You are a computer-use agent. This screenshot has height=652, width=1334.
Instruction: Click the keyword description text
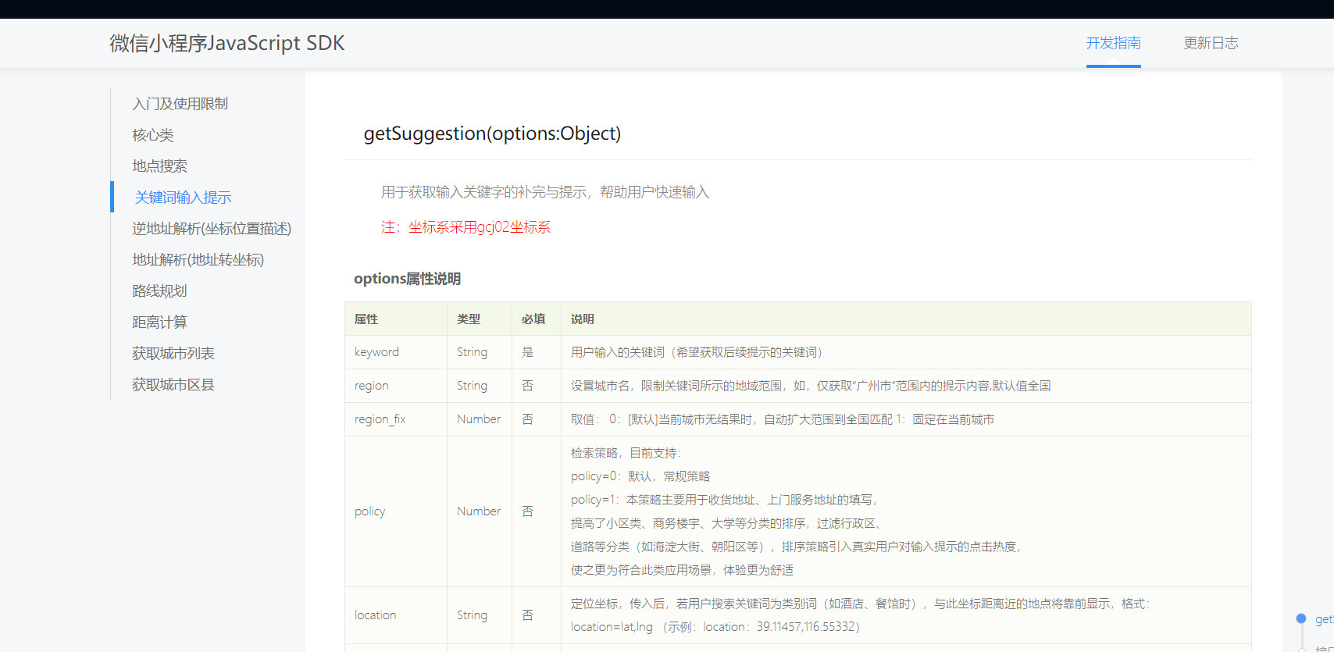[x=699, y=352]
